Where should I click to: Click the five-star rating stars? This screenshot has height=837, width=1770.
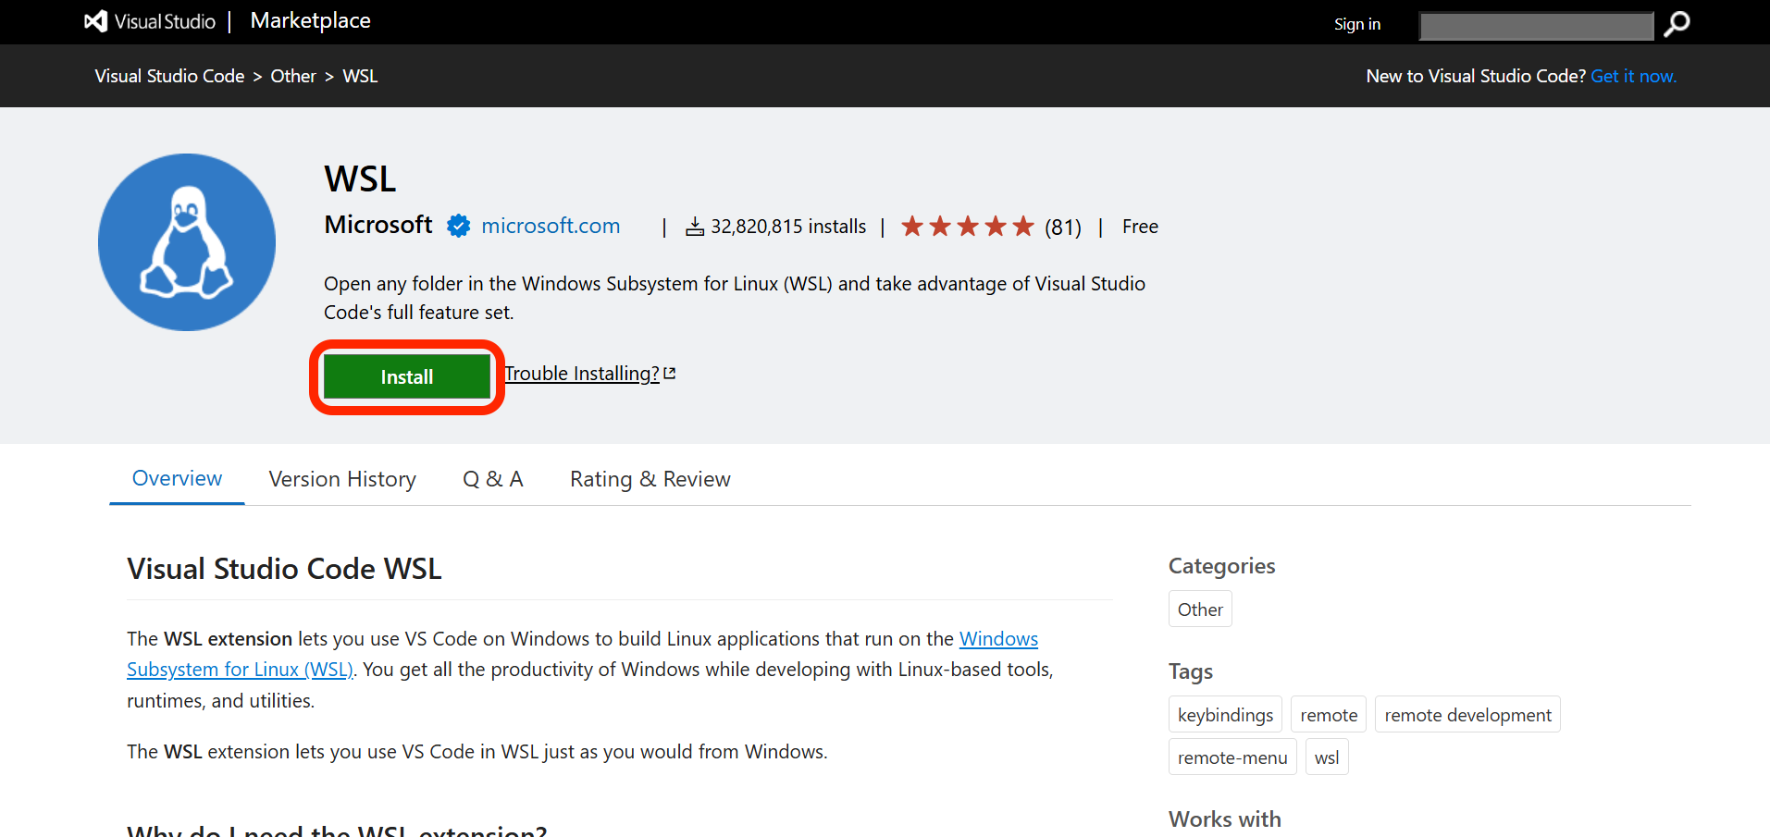click(x=967, y=225)
